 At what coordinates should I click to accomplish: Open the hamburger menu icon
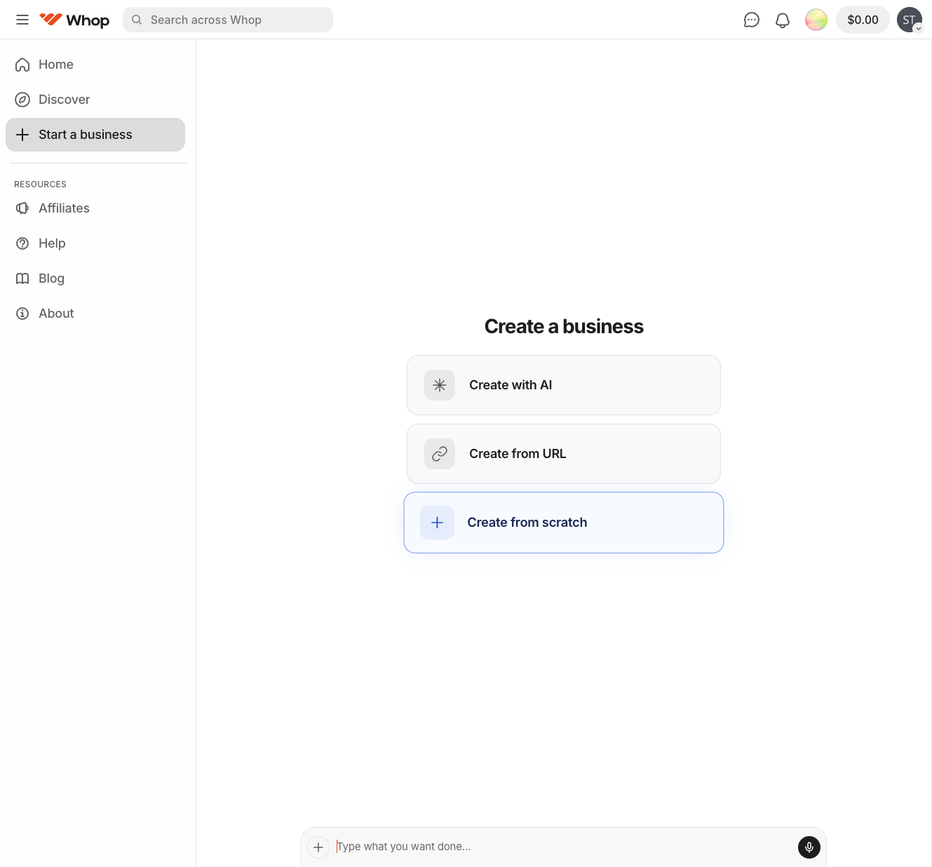point(22,20)
